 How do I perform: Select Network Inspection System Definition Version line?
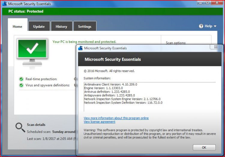(123, 103)
